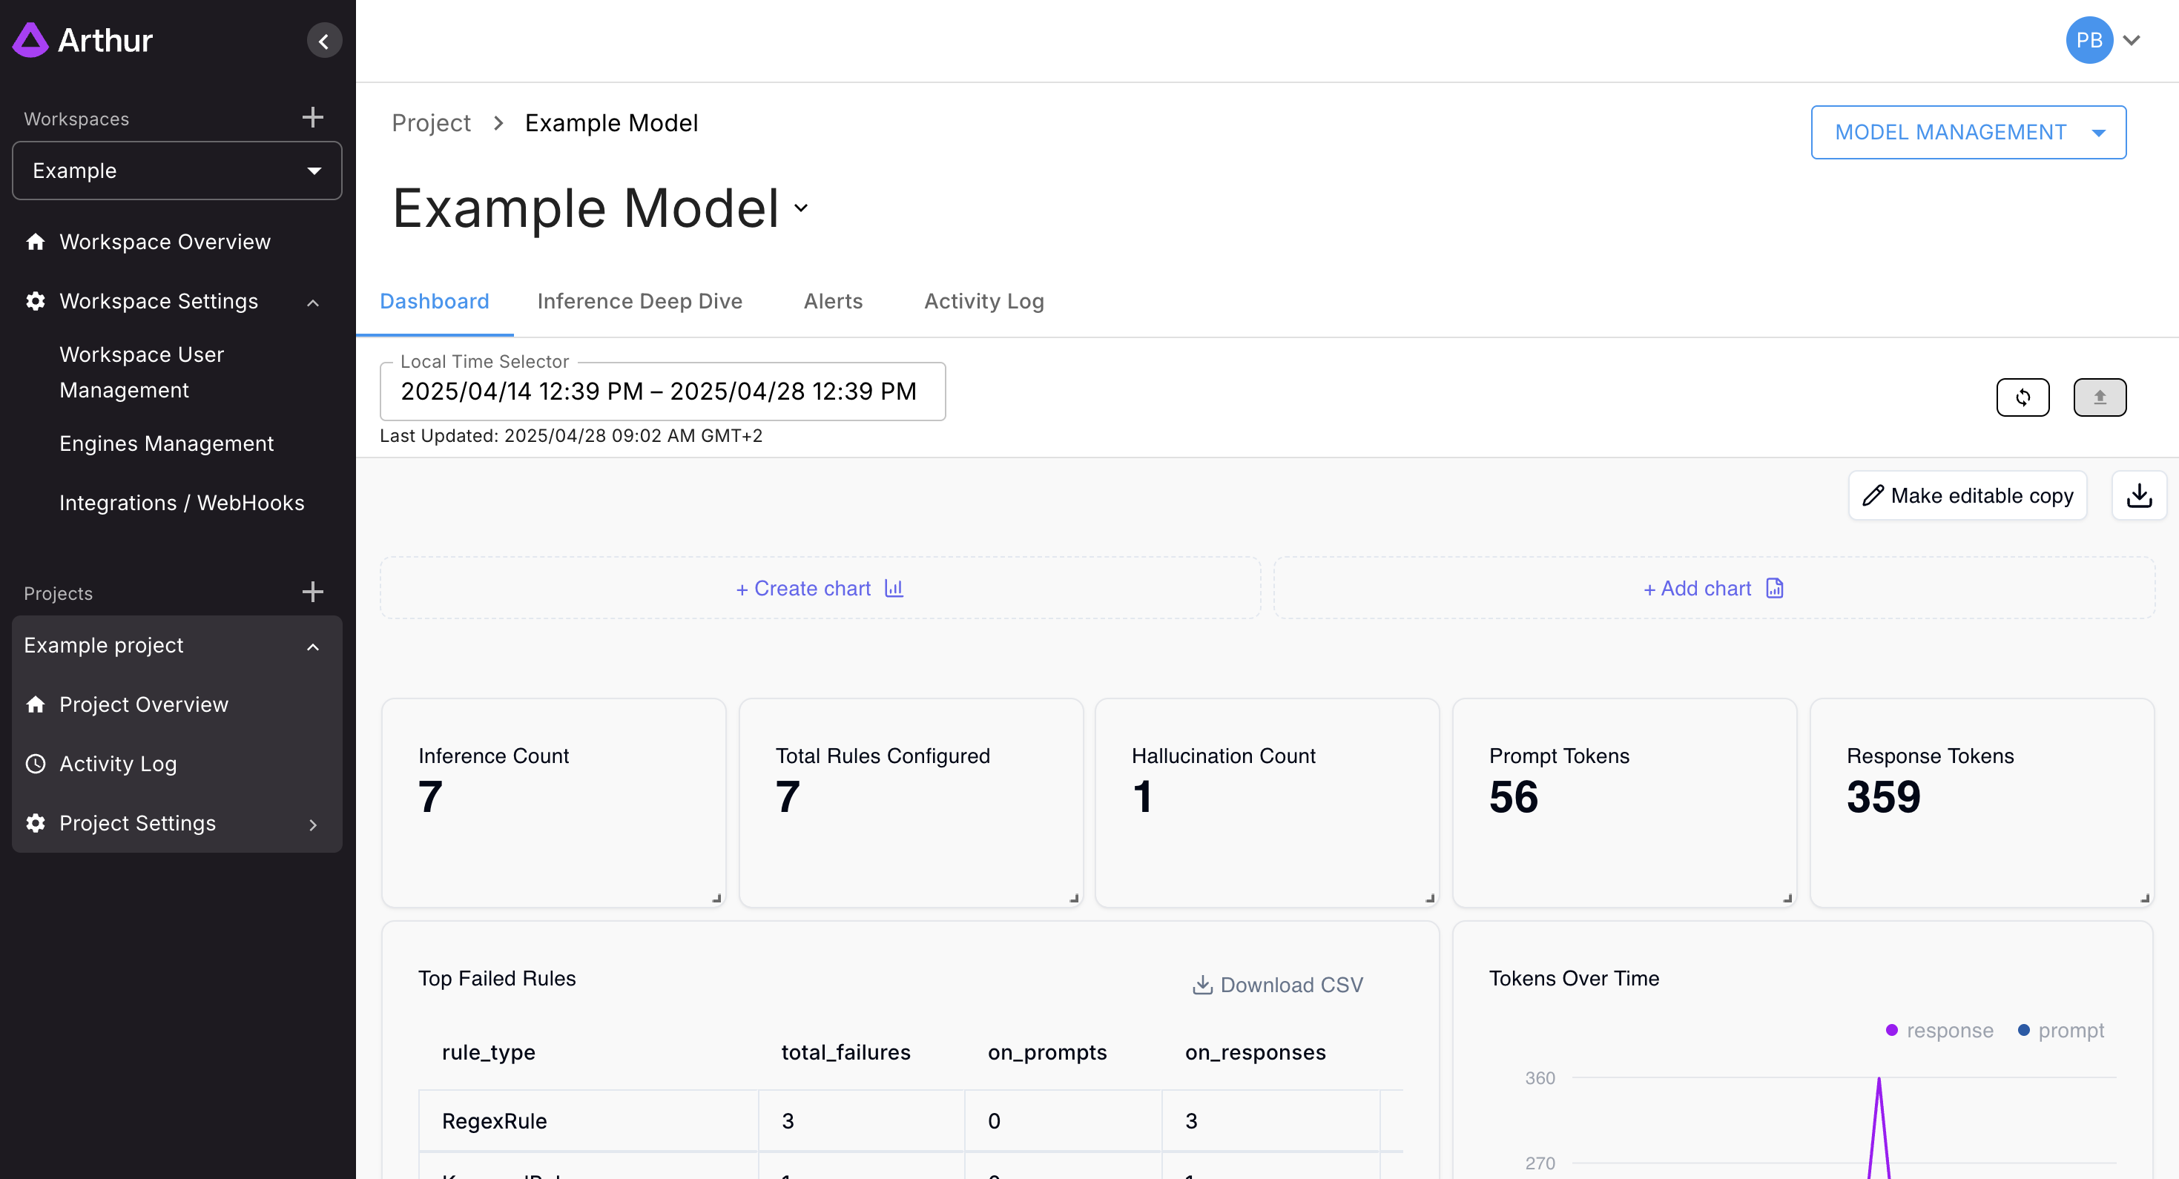Add a new workspace with plus icon

[312, 118]
